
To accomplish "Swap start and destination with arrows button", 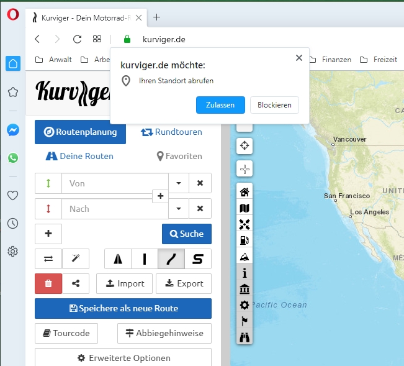I will pyautogui.click(x=48, y=258).
